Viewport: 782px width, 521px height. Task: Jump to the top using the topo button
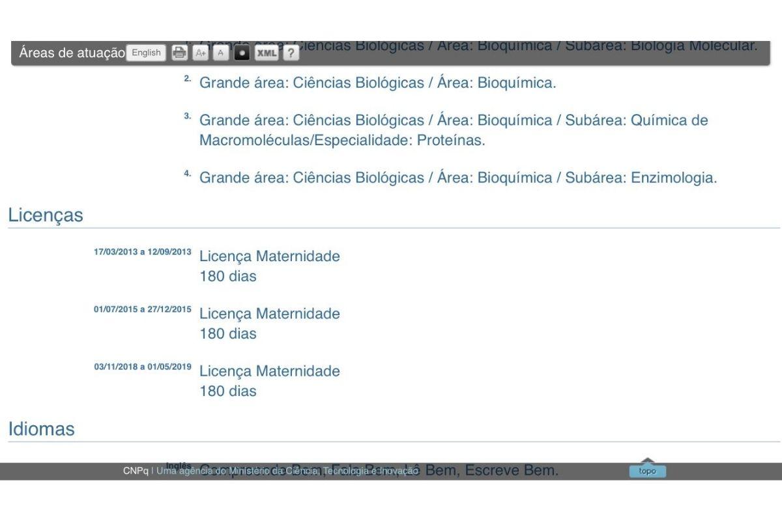(647, 471)
